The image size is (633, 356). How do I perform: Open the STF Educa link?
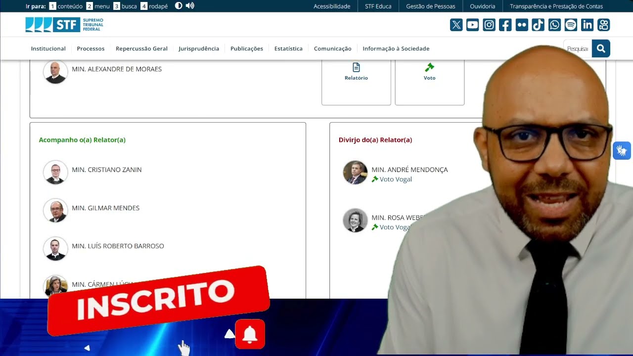point(378,6)
